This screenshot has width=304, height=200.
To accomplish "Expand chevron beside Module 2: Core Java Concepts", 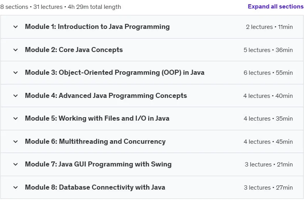I will pyautogui.click(x=15, y=50).
